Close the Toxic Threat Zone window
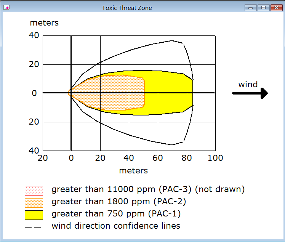Screen dimensions: 285x242 (x=277, y=8)
